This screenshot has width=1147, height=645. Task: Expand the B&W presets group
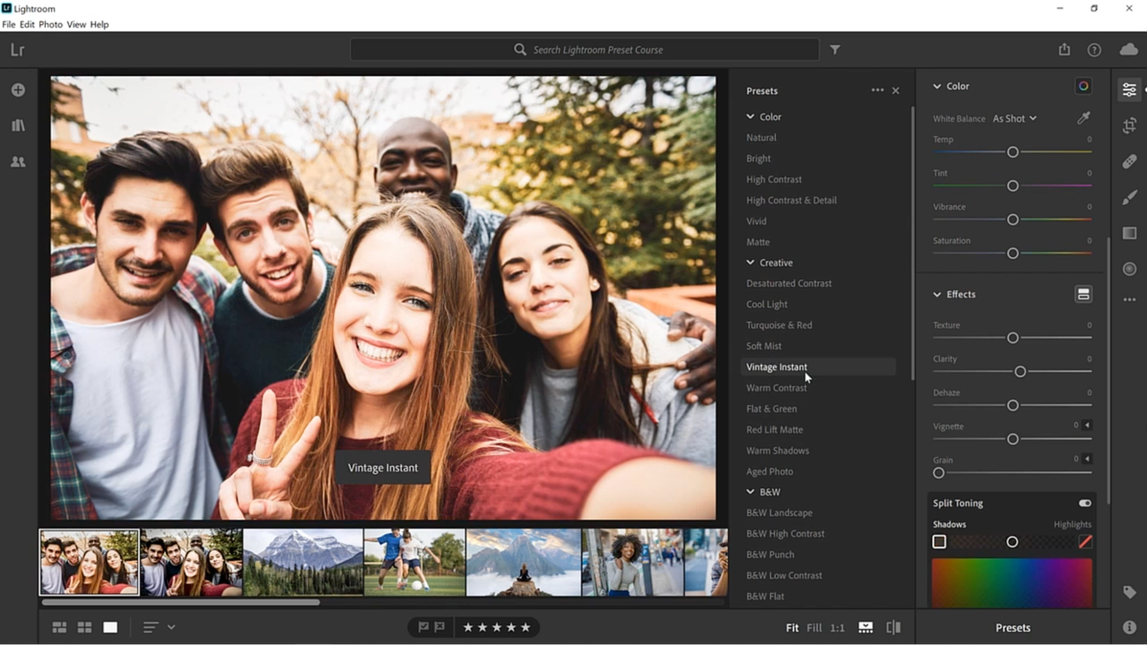coord(751,491)
